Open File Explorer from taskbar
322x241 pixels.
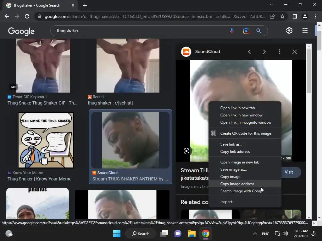[x=192, y=233]
